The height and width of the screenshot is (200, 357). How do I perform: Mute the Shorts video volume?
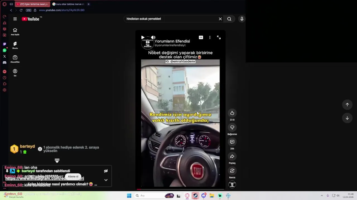[153, 37]
